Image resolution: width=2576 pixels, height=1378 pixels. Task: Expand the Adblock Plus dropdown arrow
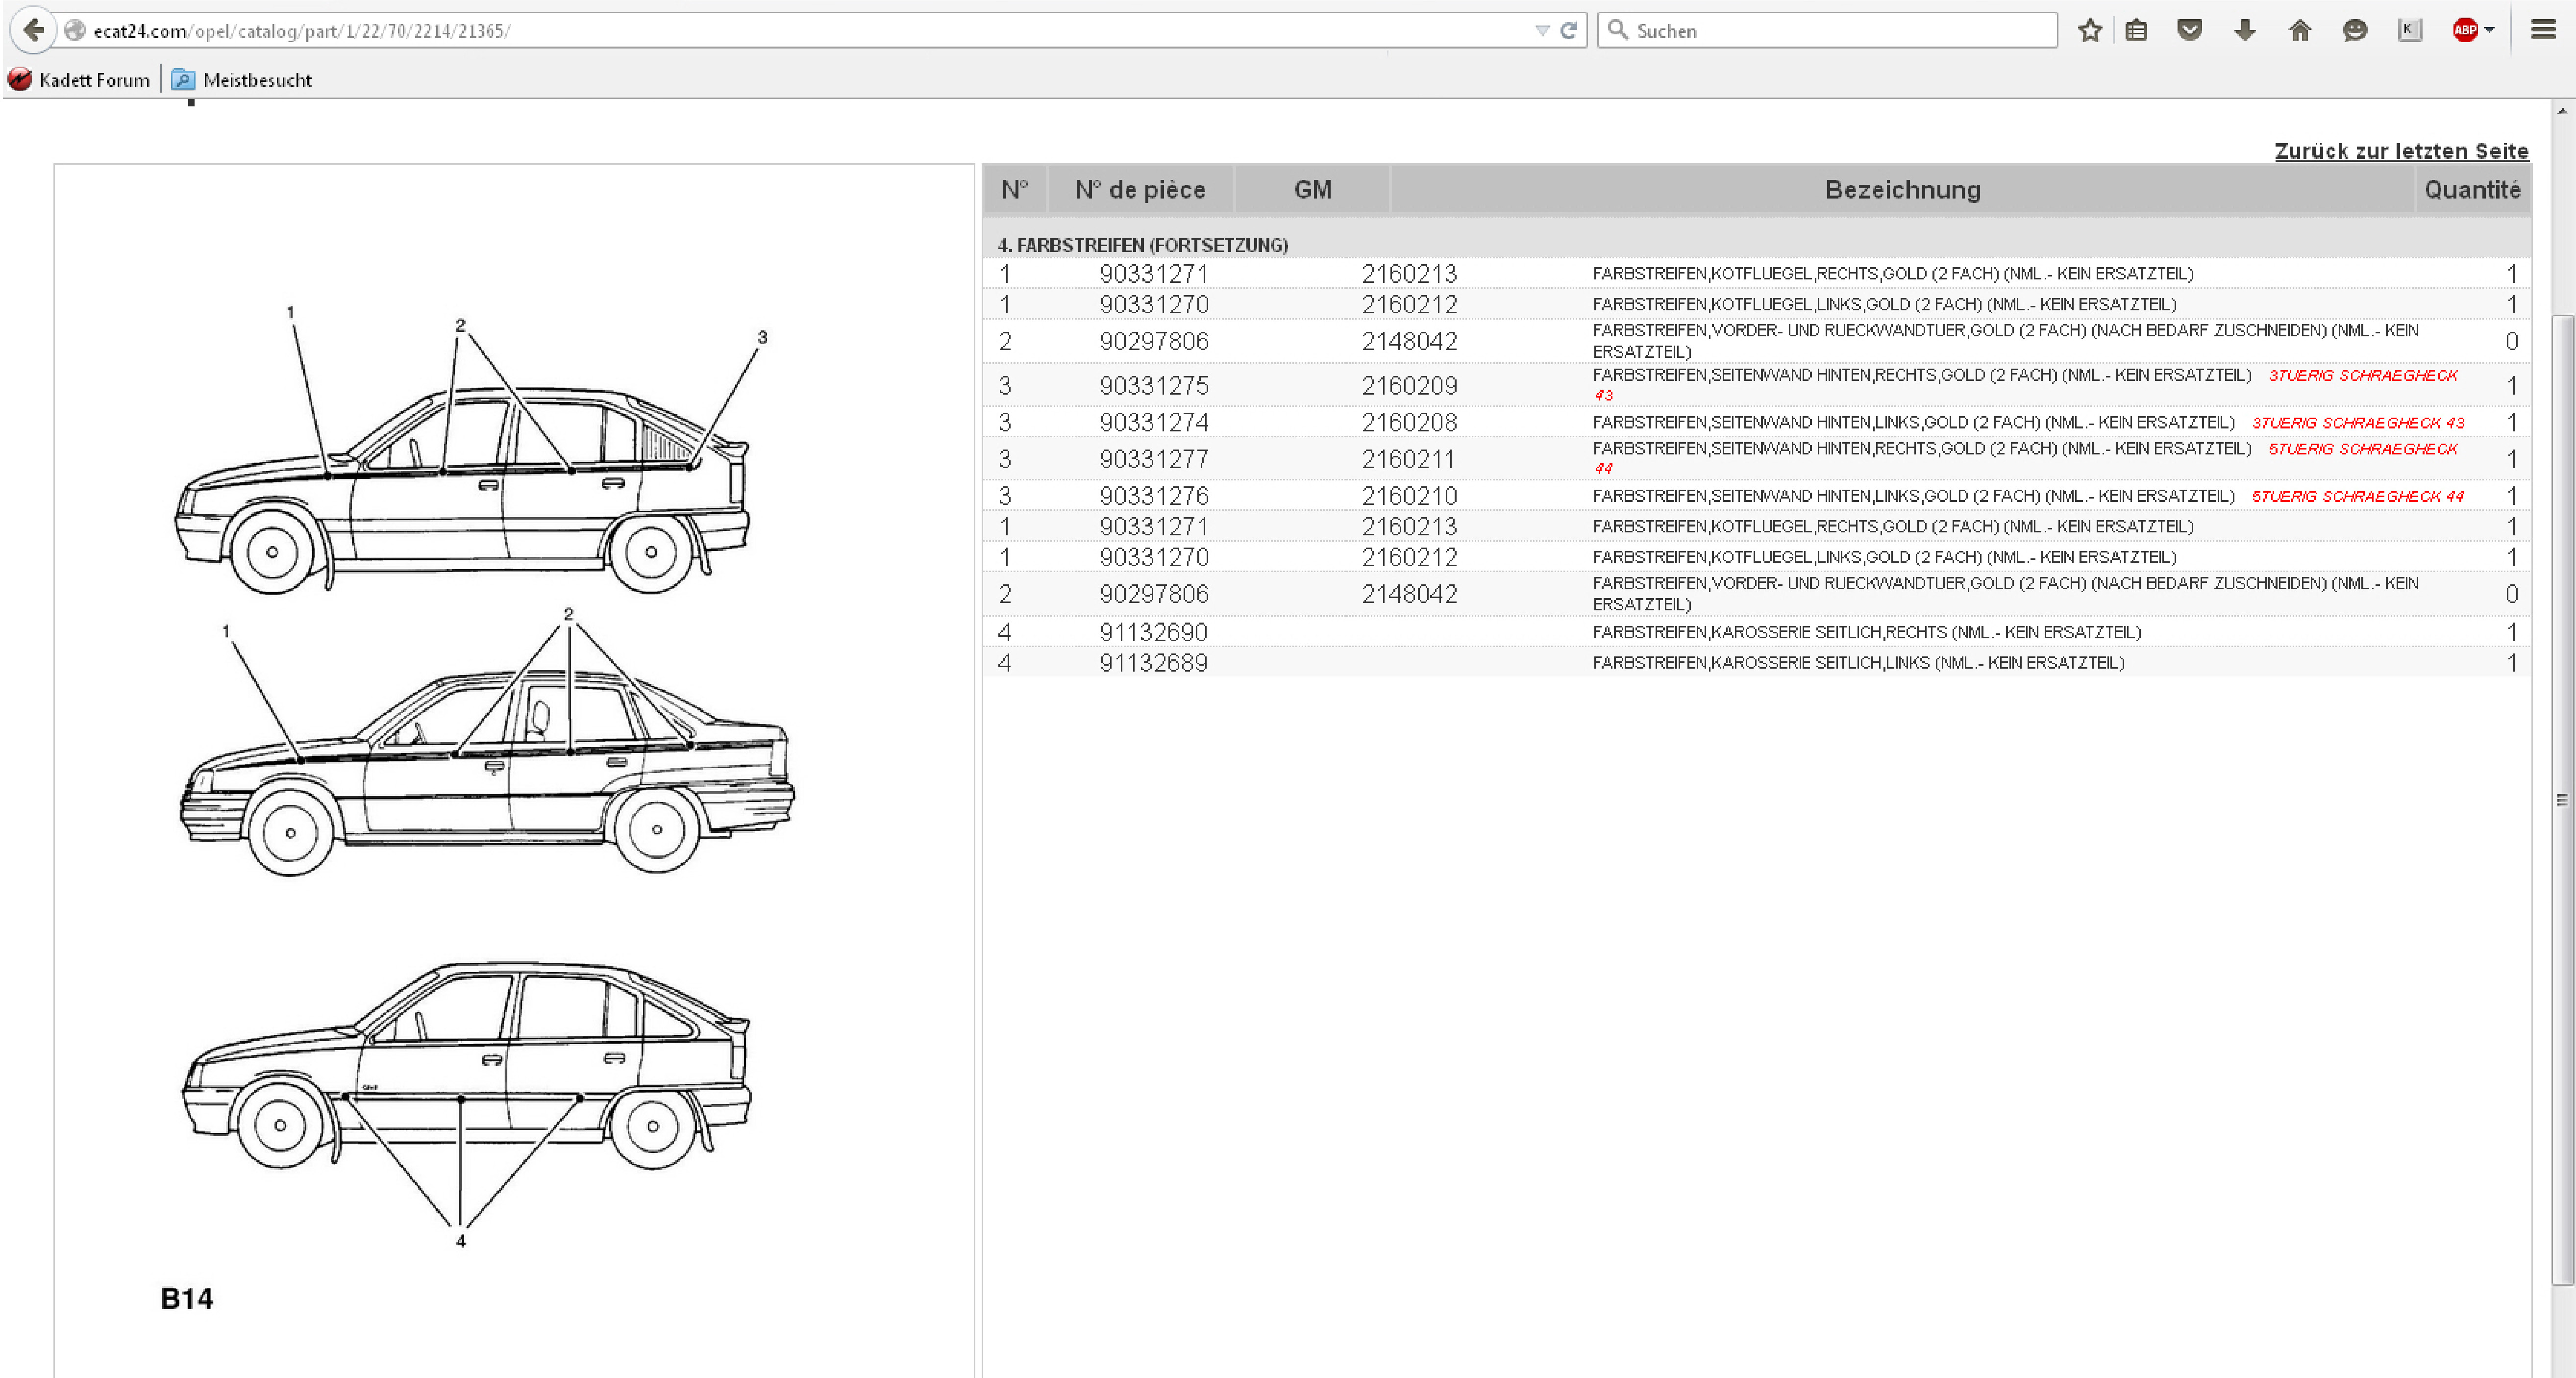pos(2489,30)
